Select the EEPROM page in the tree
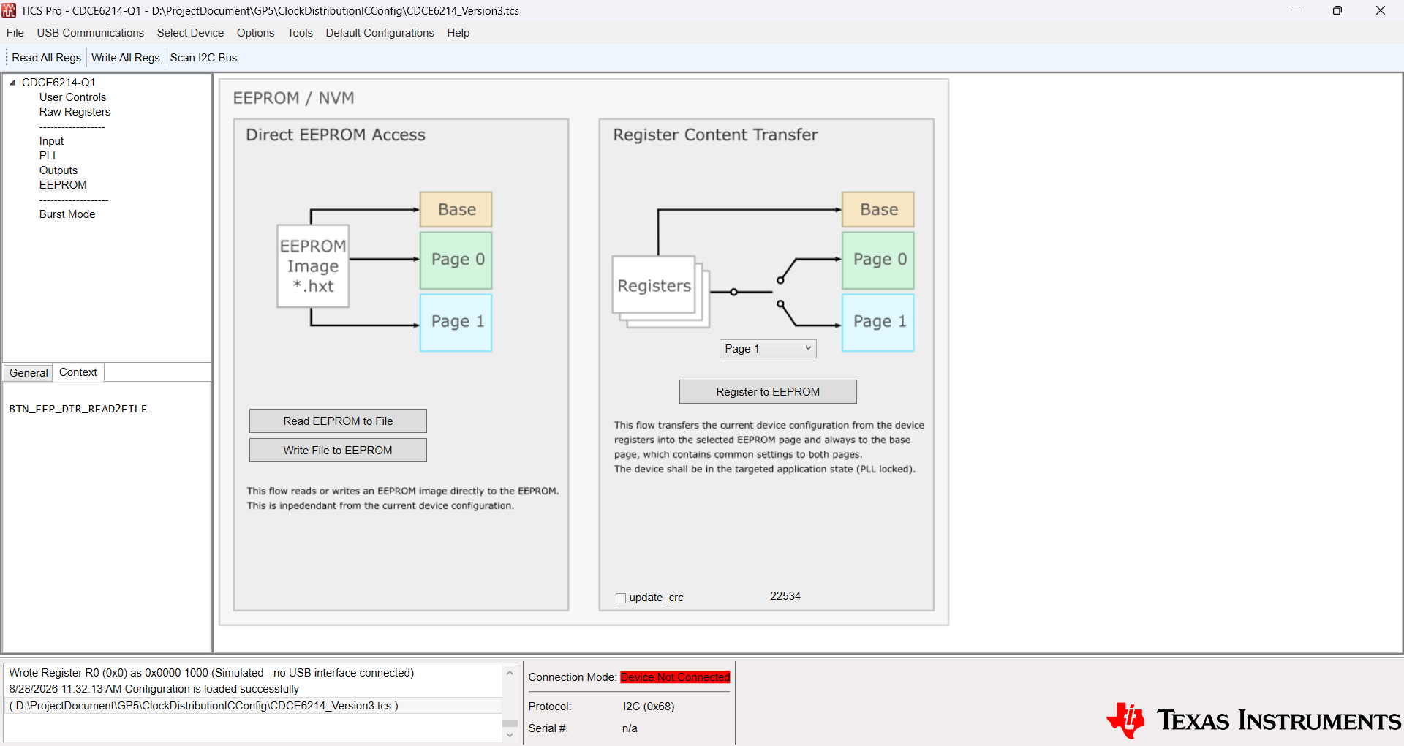1404x746 pixels. (63, 185)
